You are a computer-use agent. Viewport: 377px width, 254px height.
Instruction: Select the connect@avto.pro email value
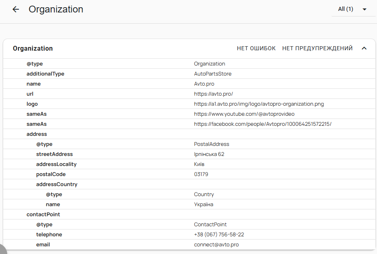tap(216, 245)
